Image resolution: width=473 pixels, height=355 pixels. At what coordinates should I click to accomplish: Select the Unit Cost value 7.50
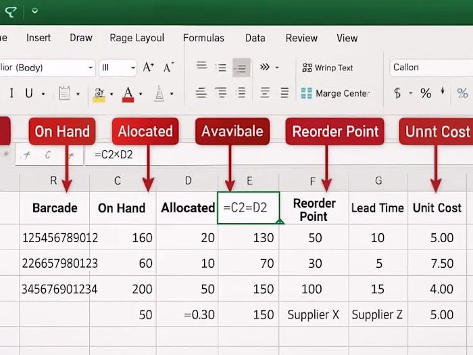(x=437, y=263)
